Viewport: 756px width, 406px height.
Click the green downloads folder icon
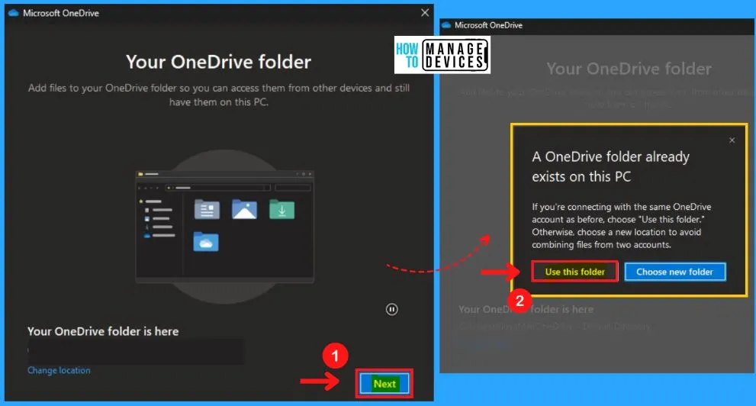282,209
